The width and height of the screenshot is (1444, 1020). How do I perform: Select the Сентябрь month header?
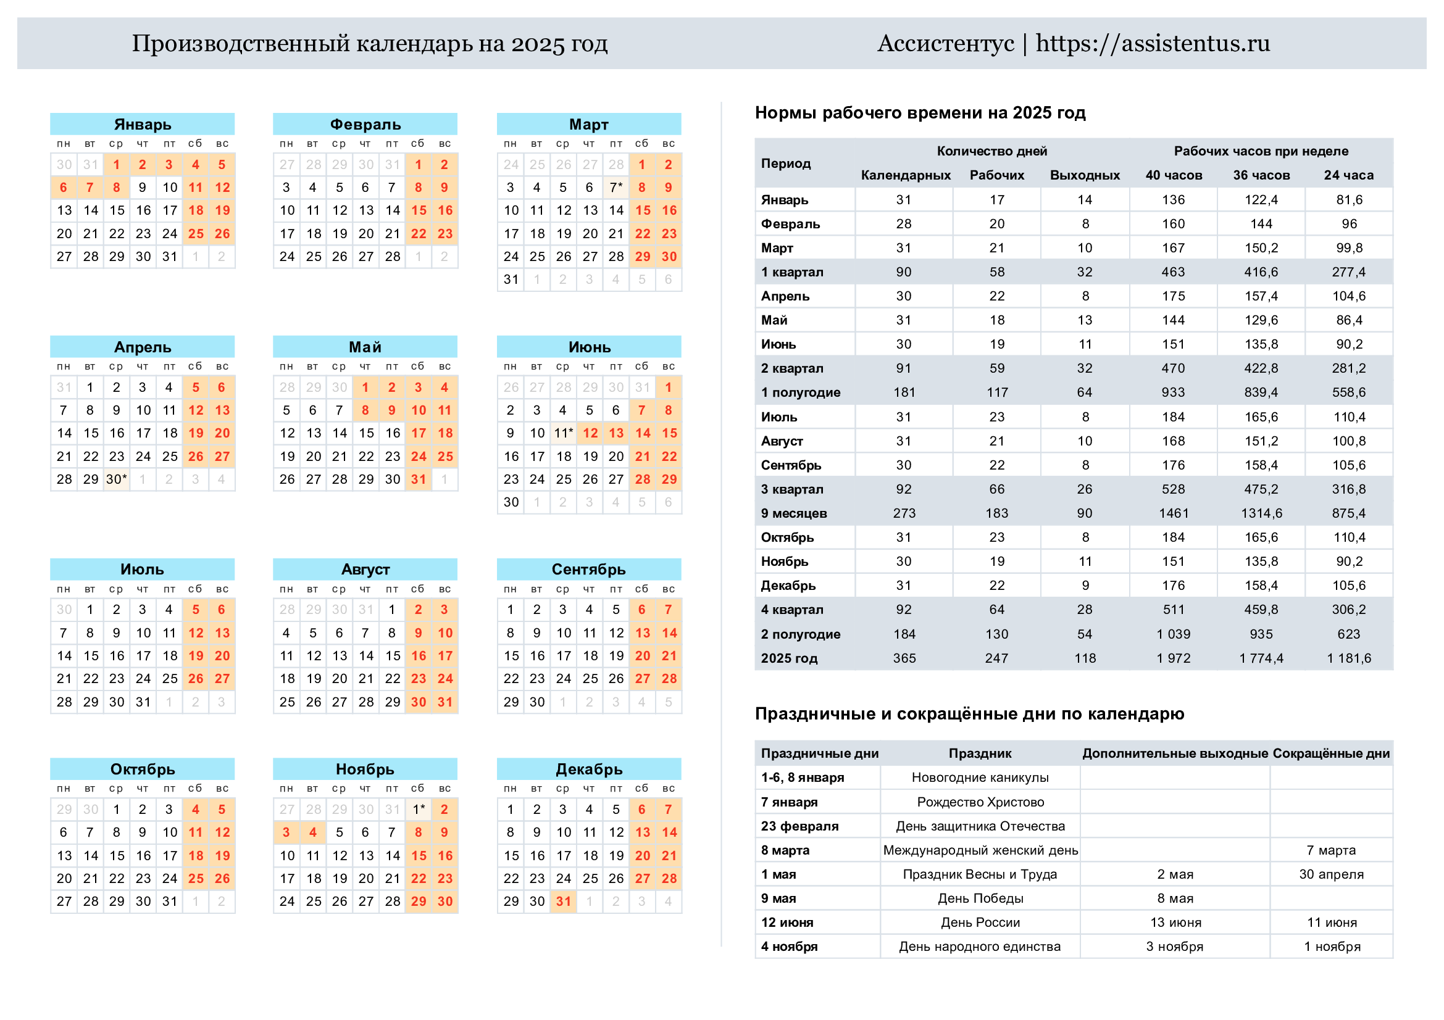(589, 569)
